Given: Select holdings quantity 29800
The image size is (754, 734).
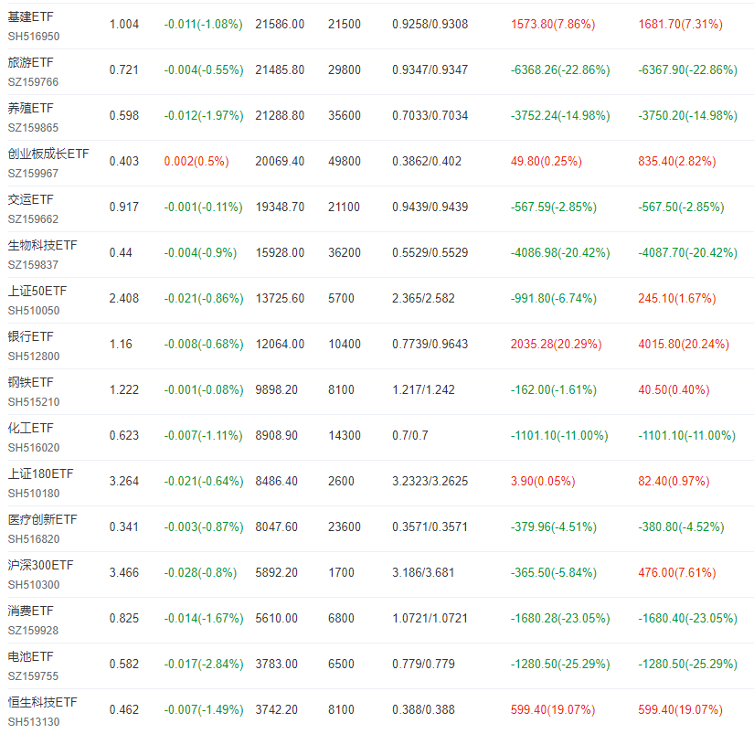Looking at the screenshot, I should click(x=345, y=69).
